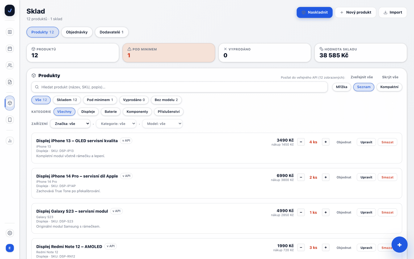Click the app logo checkmark icon
Viewport: 414px width, 259px height.
coord(10,11)
